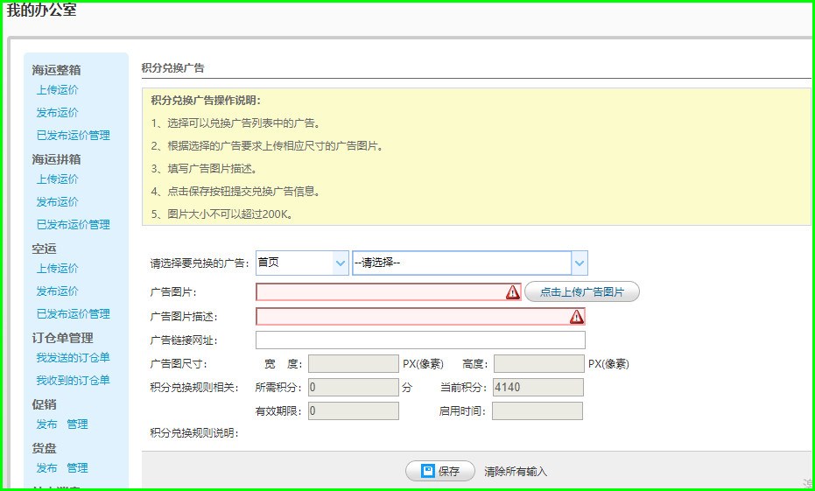Open 已发布运价管理 under 海运整箱
Viewport: 815px width, 491px height.
point(73,135)
